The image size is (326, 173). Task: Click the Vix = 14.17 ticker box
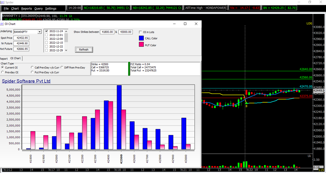(245, 8)
